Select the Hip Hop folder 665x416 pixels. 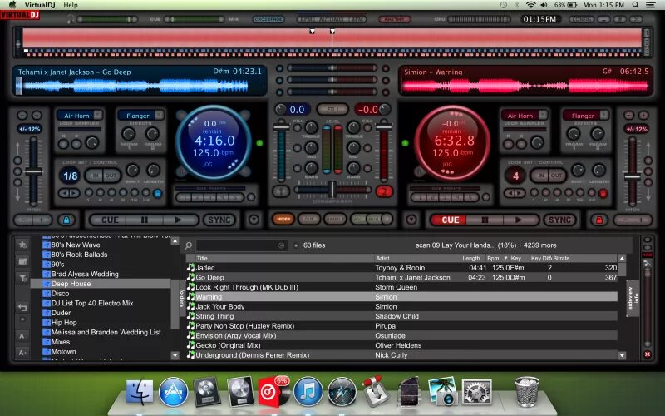(64, 323)
